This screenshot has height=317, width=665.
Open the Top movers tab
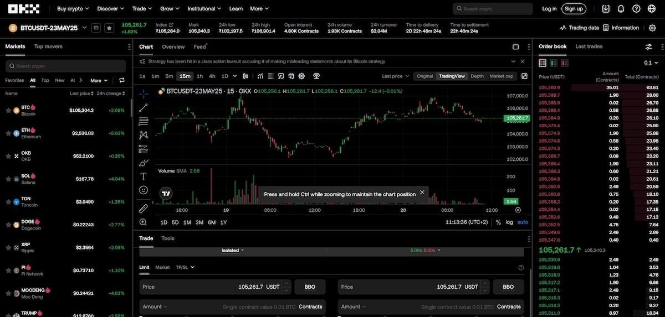coord(48,46)
